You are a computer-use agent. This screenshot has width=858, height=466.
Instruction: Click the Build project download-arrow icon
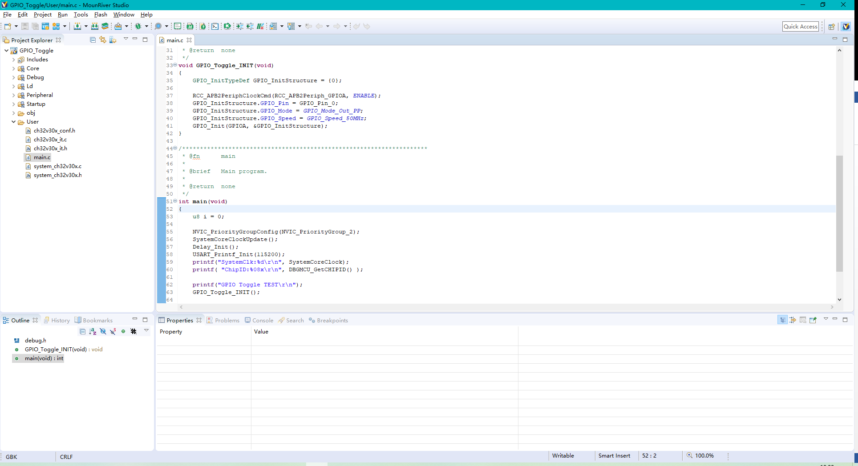[77, 26]
